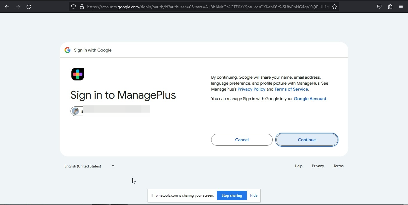The image size is (408, 205).
Task: Go back to the previous page
Action: (x=7, y=7)
